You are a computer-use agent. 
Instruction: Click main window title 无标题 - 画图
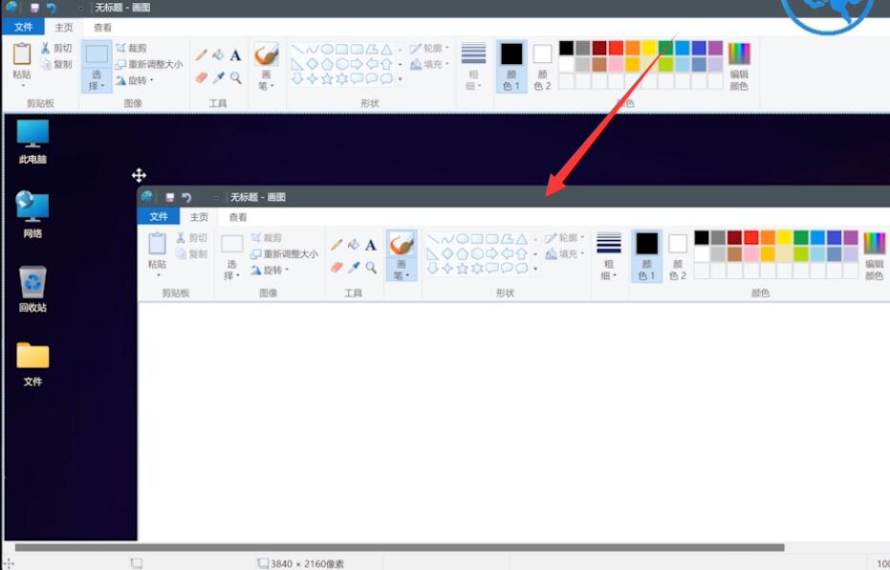(x=122, y=8)
